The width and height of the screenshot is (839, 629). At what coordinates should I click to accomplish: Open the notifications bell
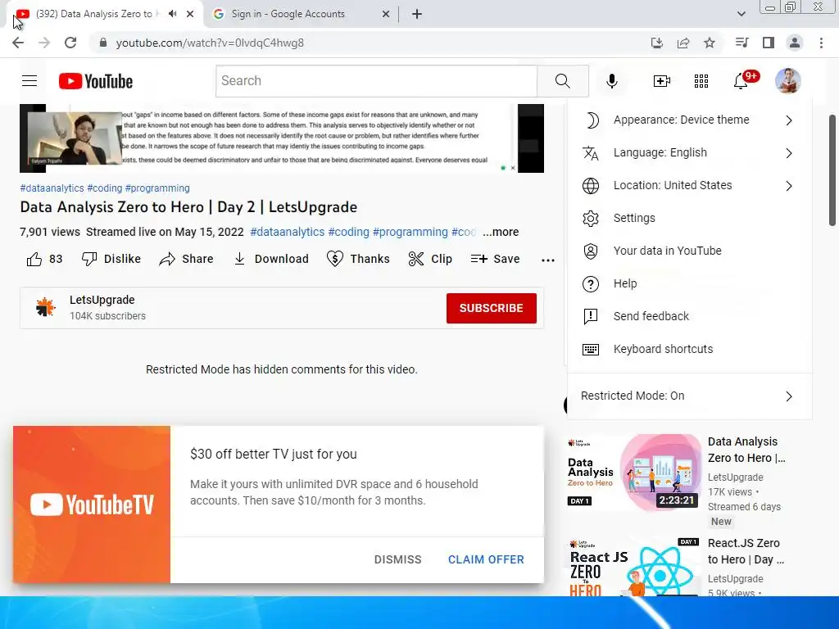741,81
